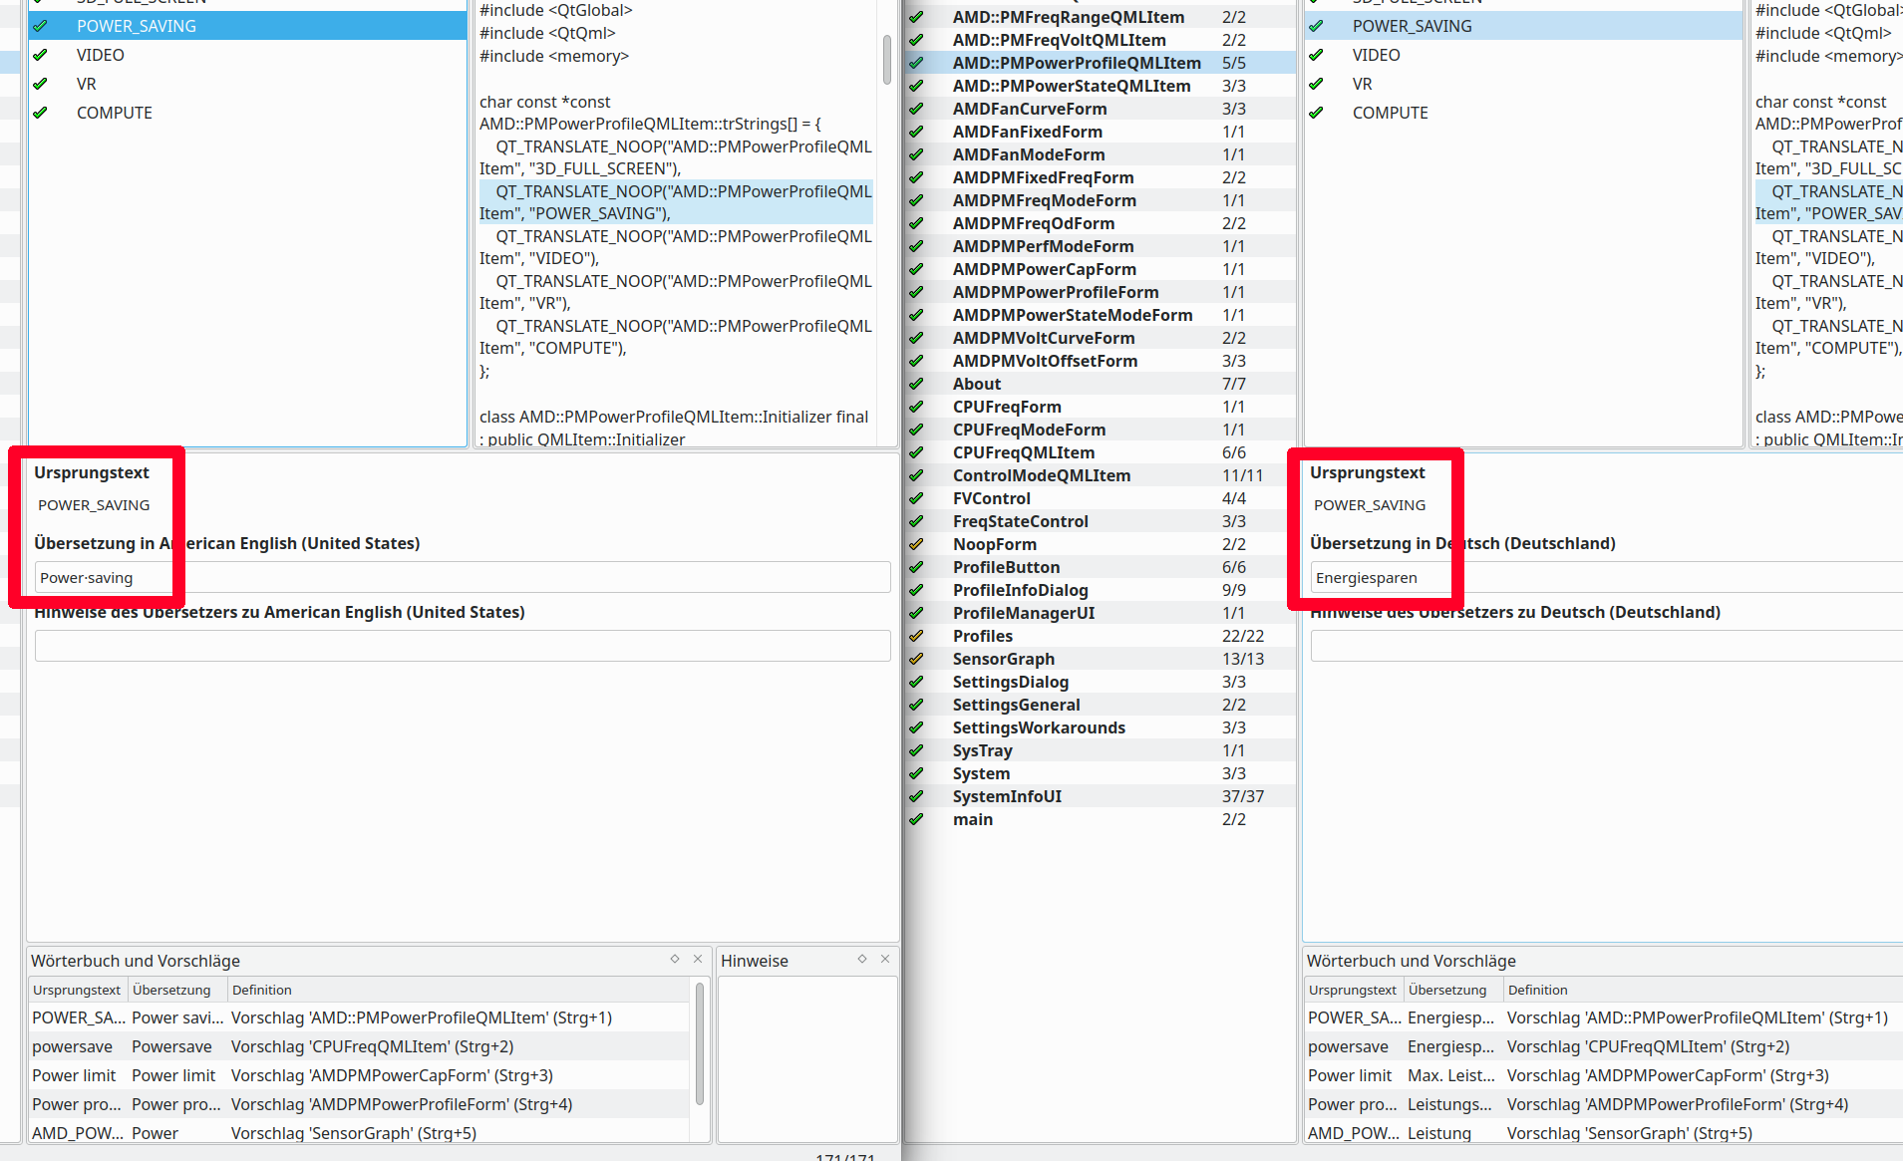Click the '11/11' count for ControlModeQMLItem
The width and height of the screenshot is (1903, 1161).
pos(1243,475)
